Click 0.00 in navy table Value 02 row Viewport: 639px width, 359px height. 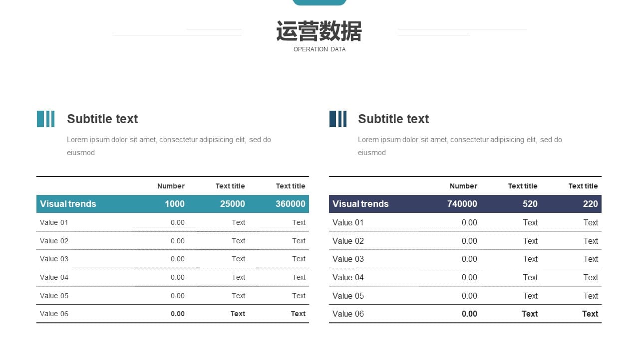click(x=469, y=241)
